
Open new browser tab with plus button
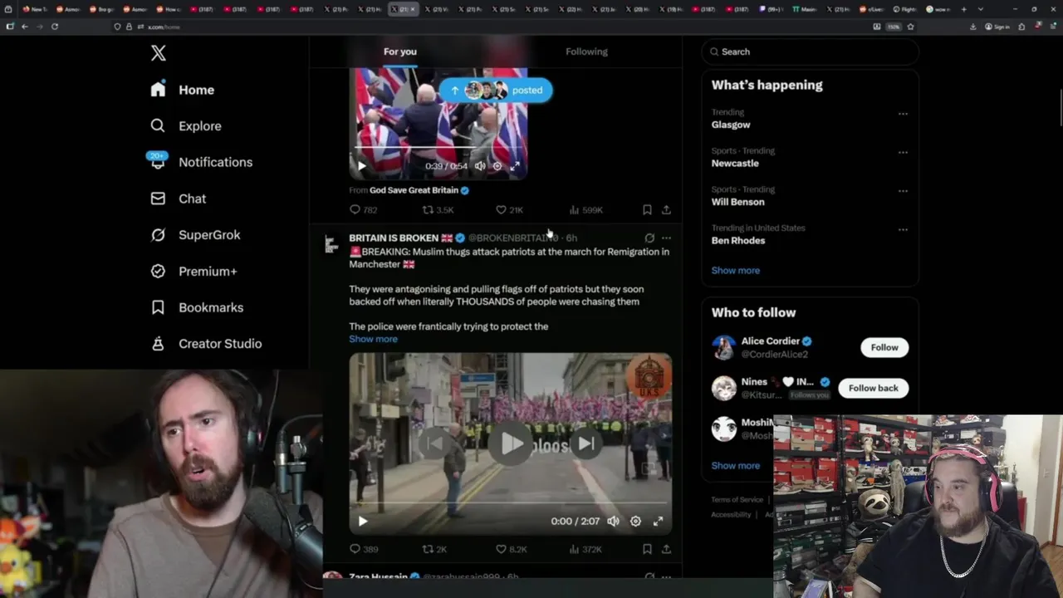pyautogui.click(x=963, y=9)
